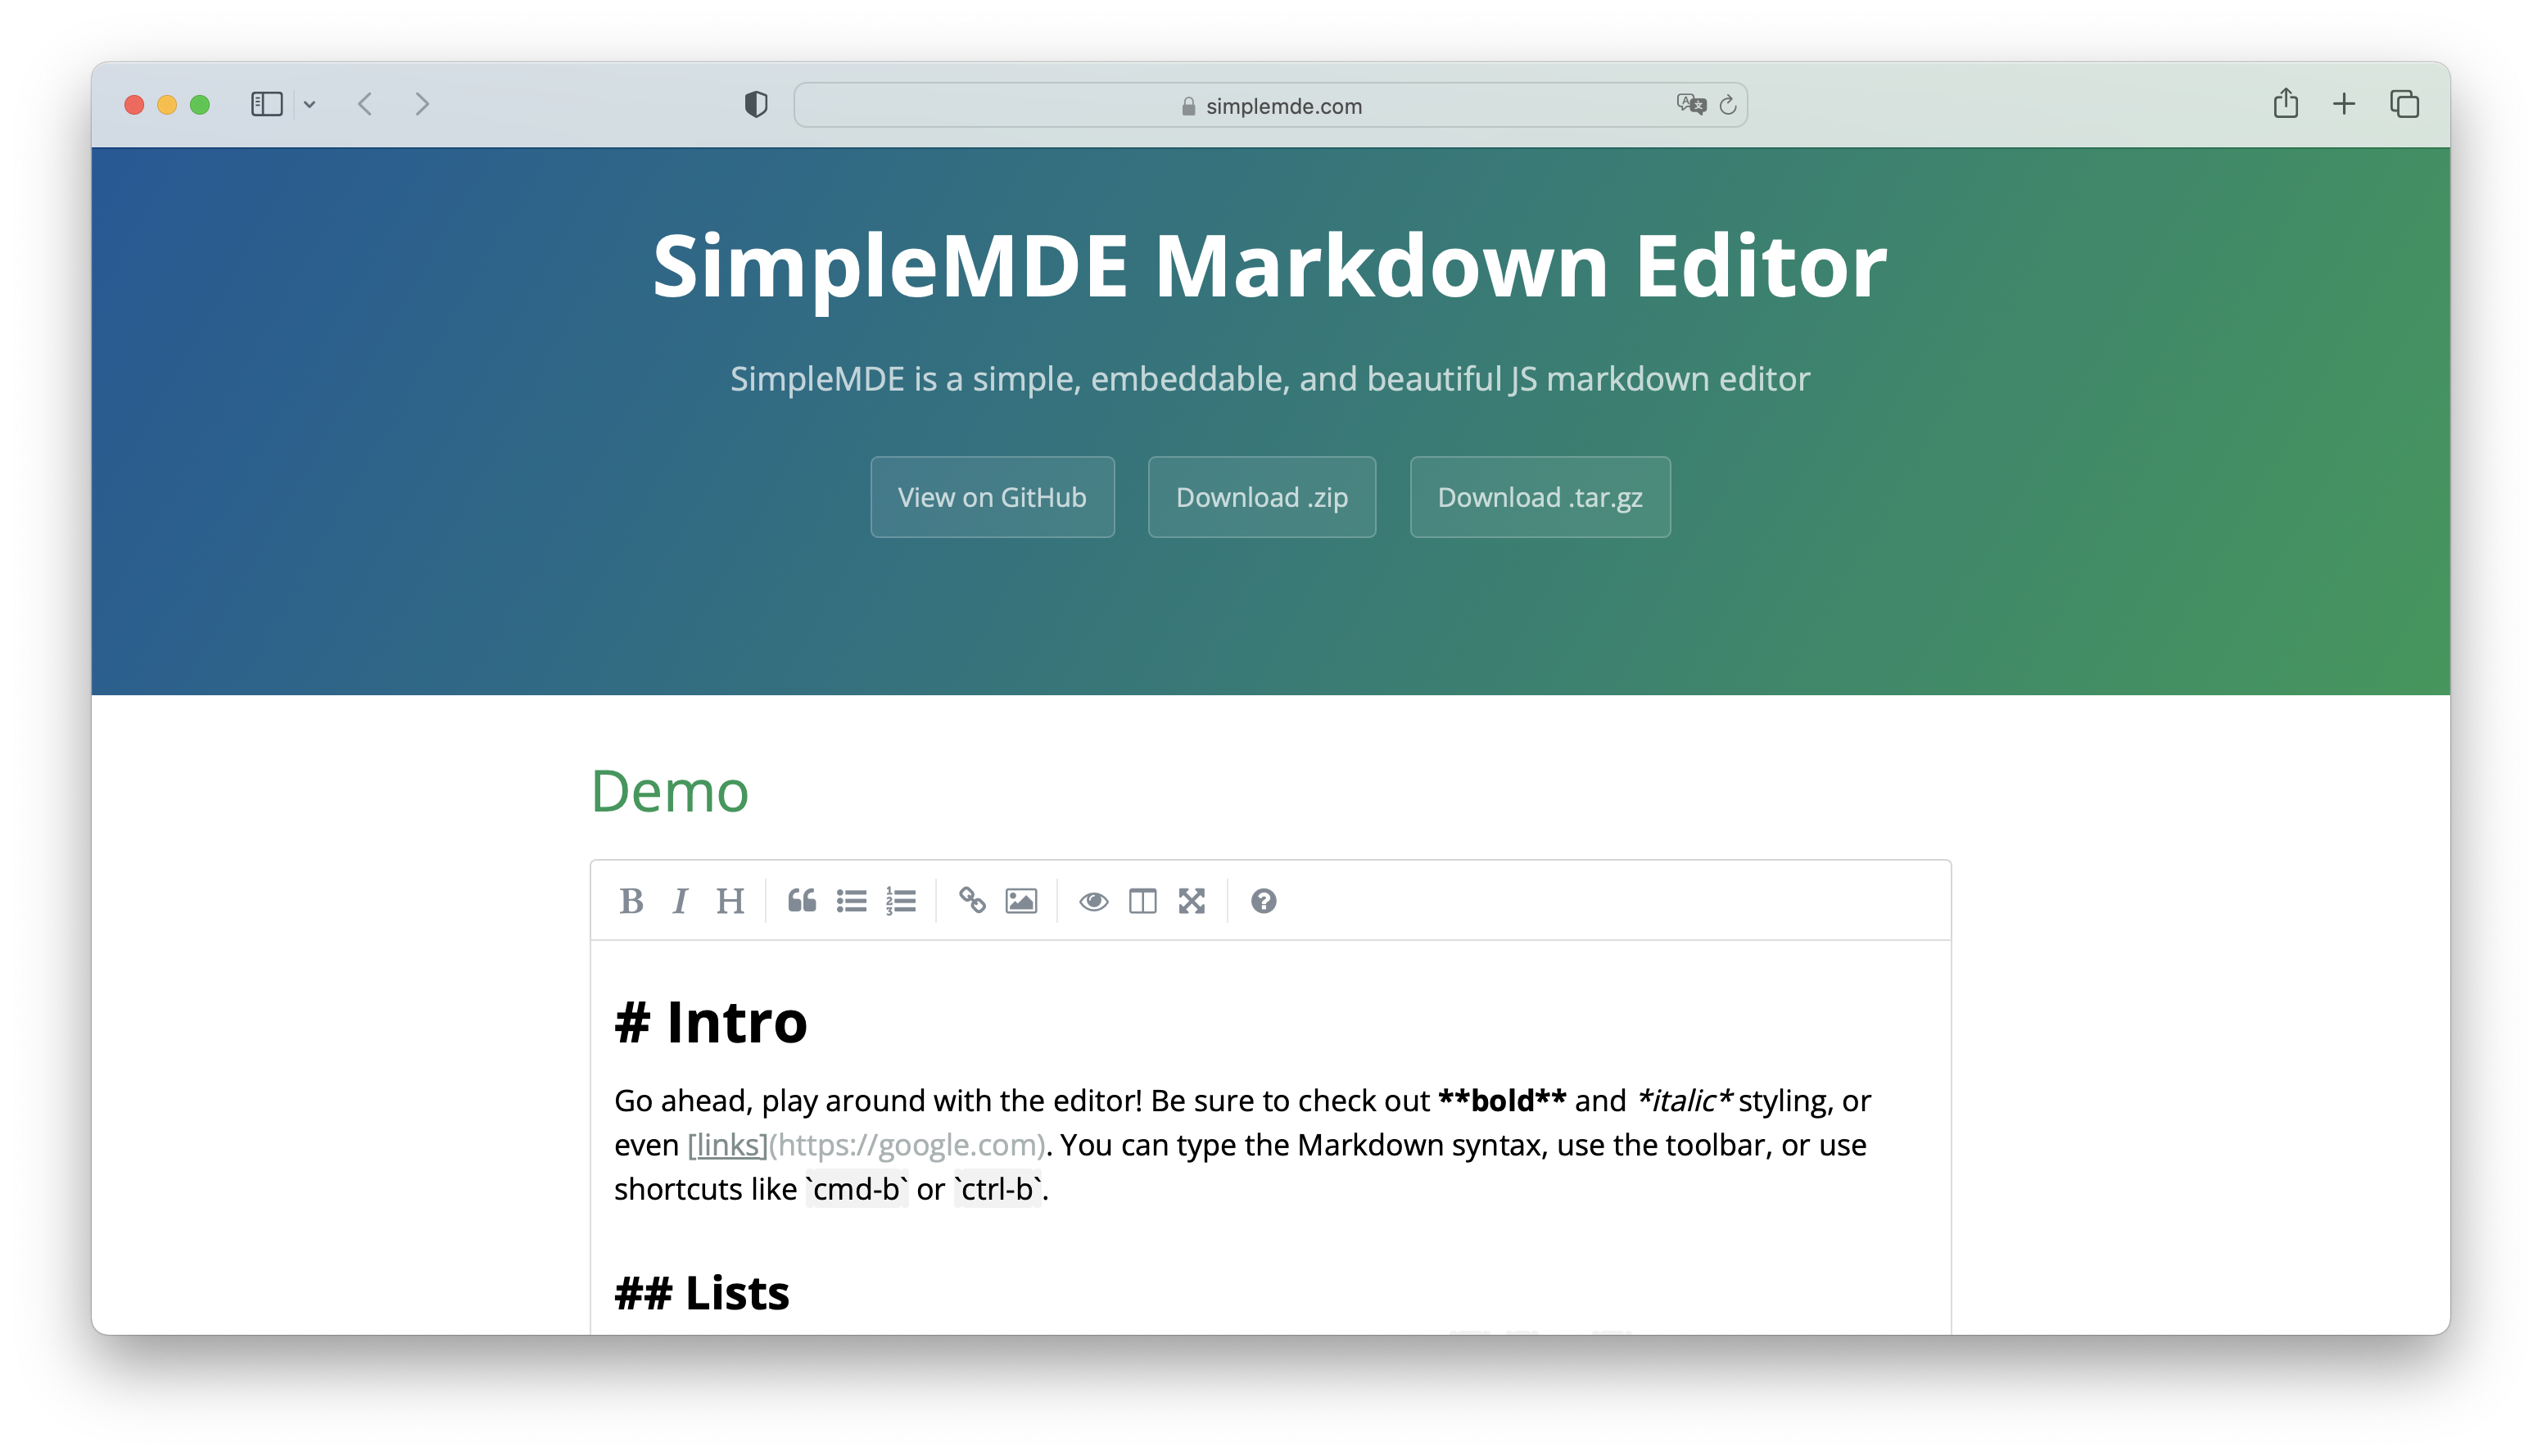Toggle markdown preview eye icon
The width and height of the screenshot is (2542, 1456).
coord(1093,901)
